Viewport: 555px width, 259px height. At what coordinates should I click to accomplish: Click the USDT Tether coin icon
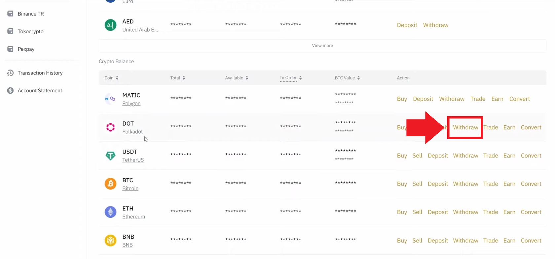[x=110, y=156]
